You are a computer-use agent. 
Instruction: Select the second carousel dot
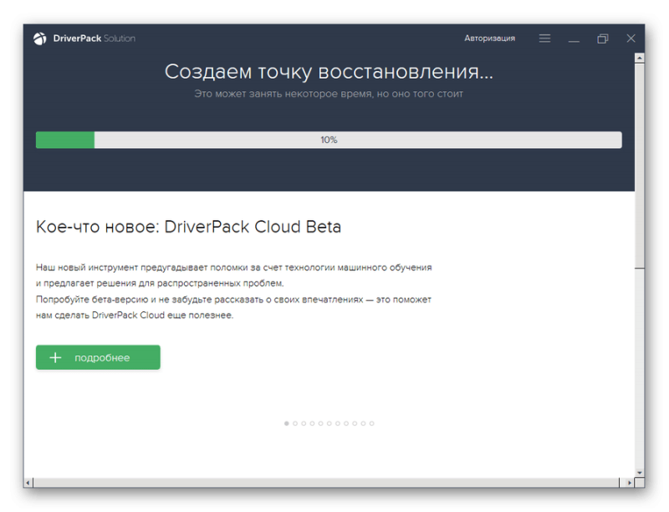pyautogui.click(x=295, y=423)
